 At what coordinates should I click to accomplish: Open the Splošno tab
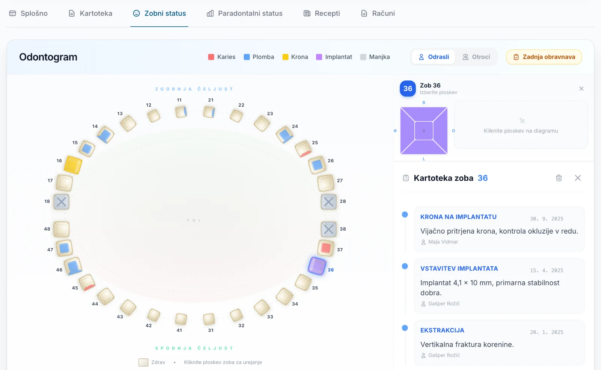click(29, 14)
